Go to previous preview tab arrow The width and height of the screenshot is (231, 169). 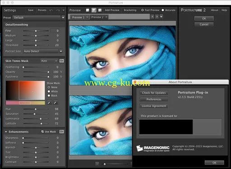coord(152,17)
